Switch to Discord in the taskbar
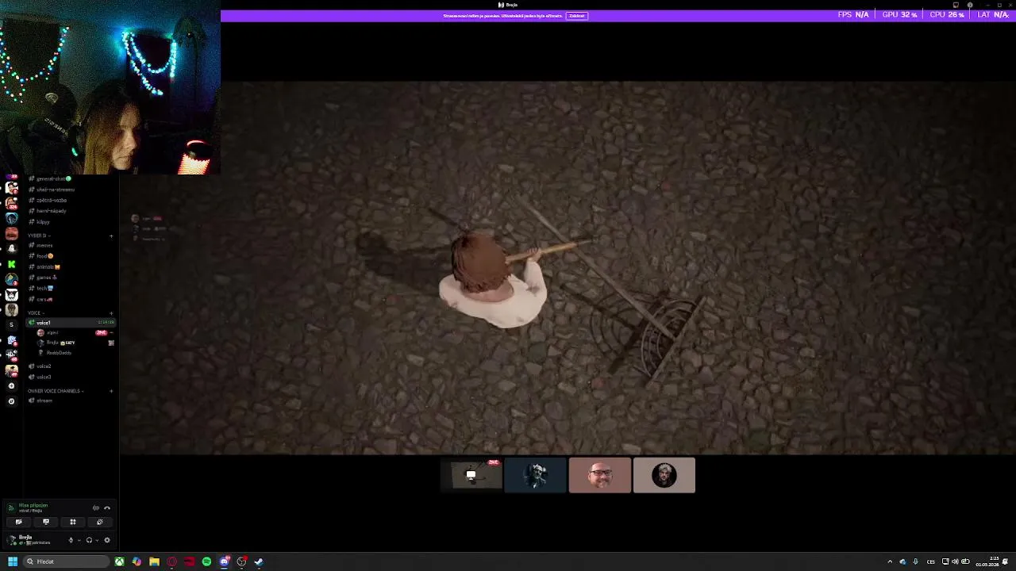 [225, 561]
